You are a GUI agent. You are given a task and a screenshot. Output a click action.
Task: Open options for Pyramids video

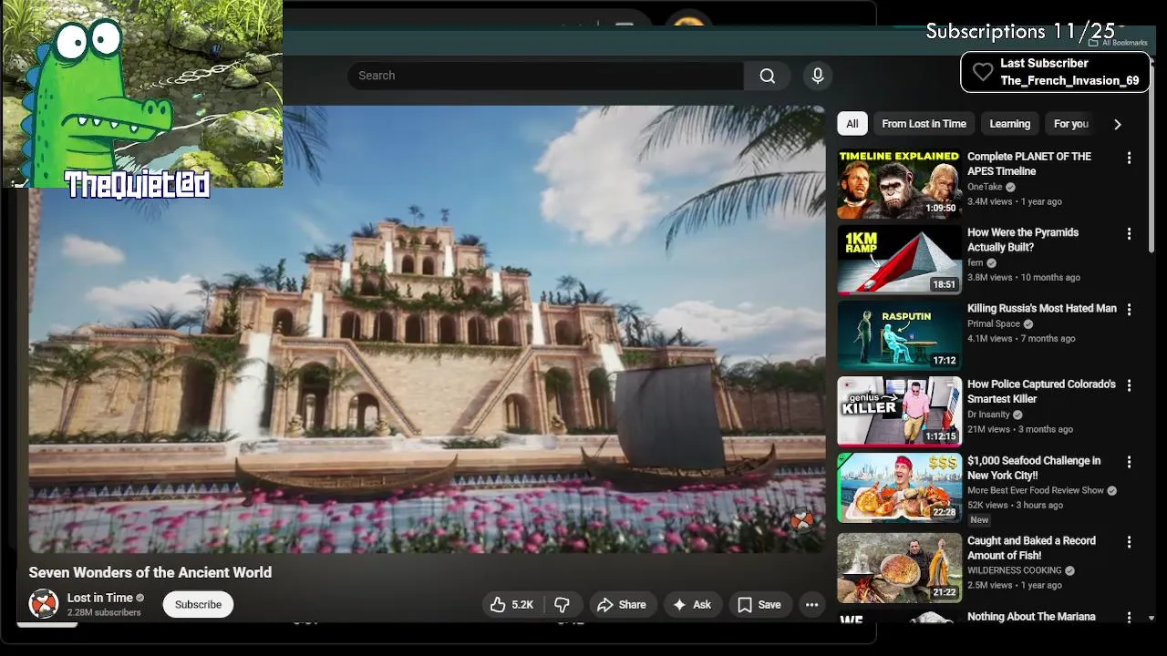point(1129,234)
